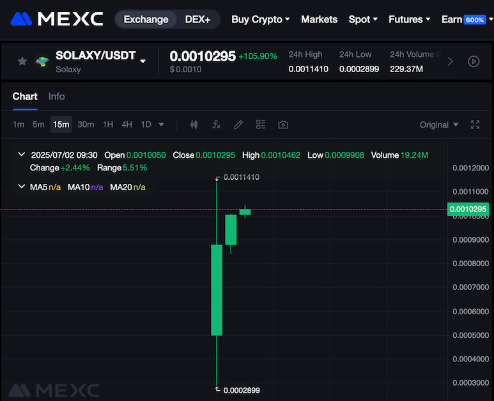Click the High 0.0010462 value
This screenshot has width=494, height=401.
(281, 155)
